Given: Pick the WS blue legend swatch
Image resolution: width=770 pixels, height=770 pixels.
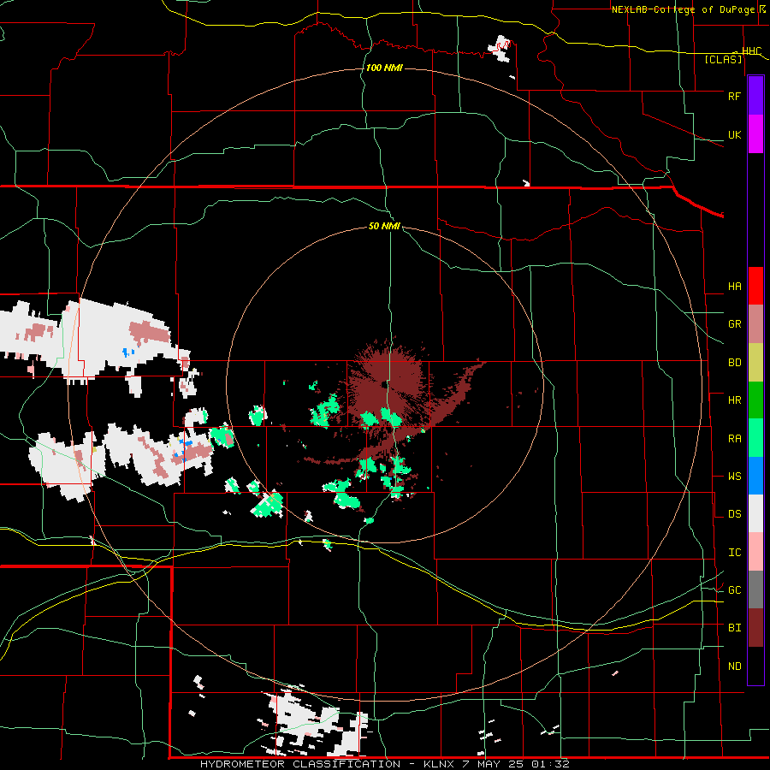Looking at the screenshot, I should click(x=755, y=476).
